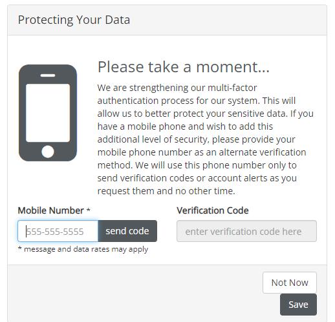Viewport: 335px width, 322px height.
Task: Click the Save button
Action: coord(298,305)
